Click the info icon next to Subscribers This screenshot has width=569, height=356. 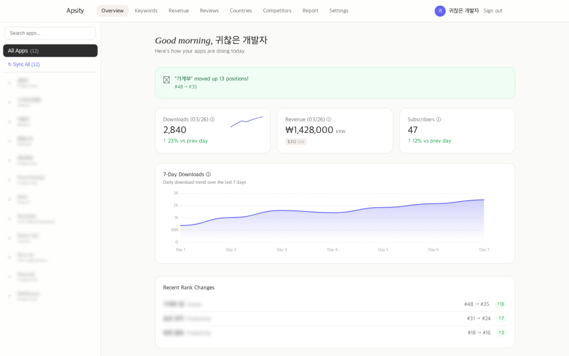coord(438,120)
